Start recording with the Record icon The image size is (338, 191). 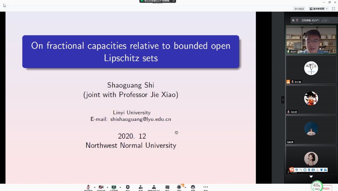click(x=179, y=187)
